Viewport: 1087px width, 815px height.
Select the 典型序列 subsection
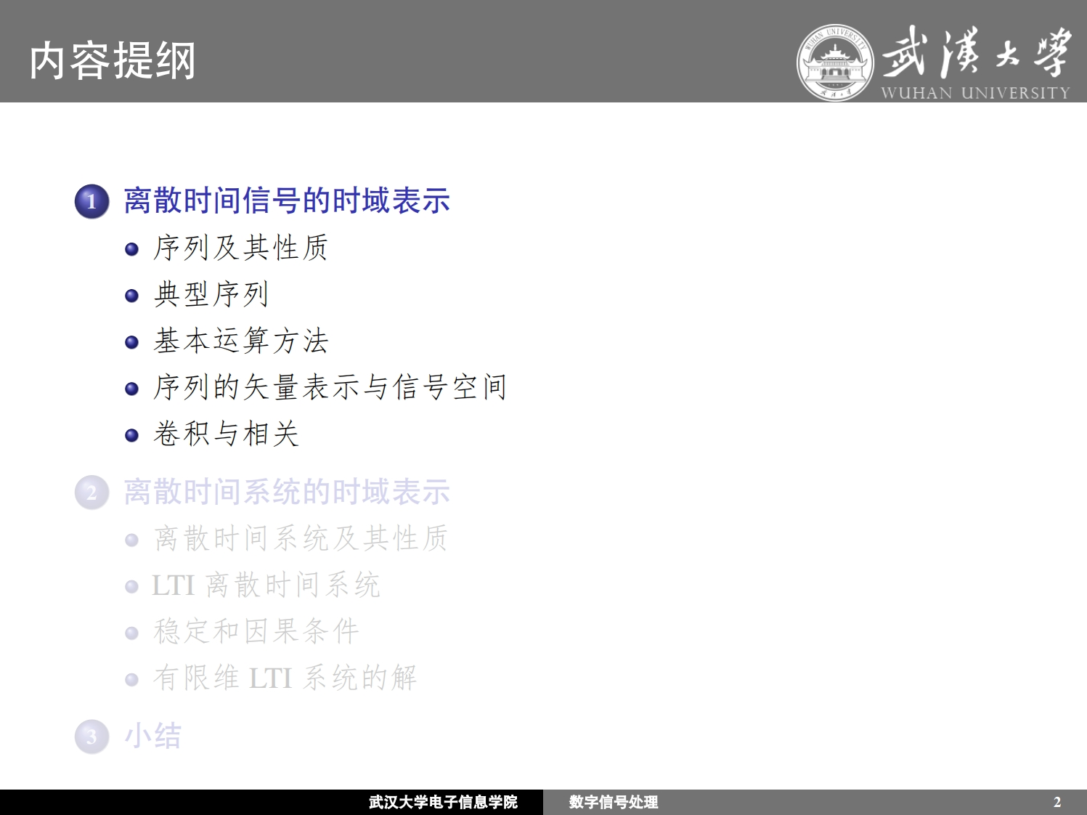pos(211,294)
